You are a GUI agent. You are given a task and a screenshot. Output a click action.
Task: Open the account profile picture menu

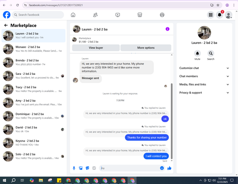click(x=228, y=15)
